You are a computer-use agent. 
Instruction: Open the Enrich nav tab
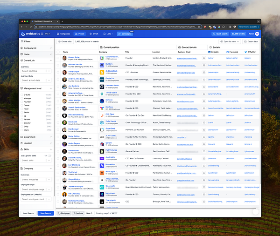click(x=94, y=34)
